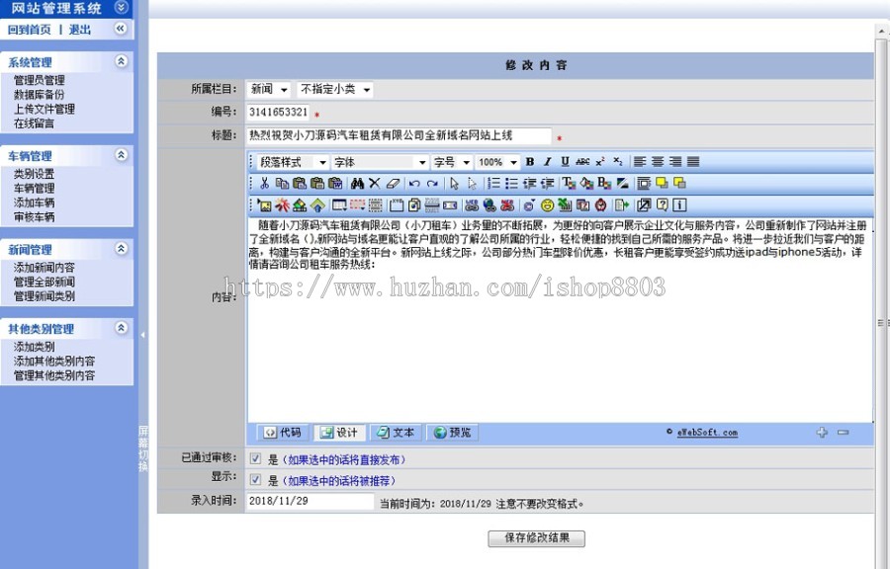Open the 100% zoom dropdown
The width and height of the screenshot is (890, 569).
click(497, 162)
